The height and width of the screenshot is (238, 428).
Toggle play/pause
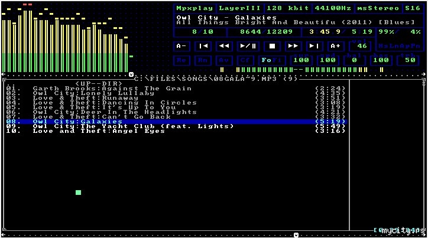pos(248,46)
